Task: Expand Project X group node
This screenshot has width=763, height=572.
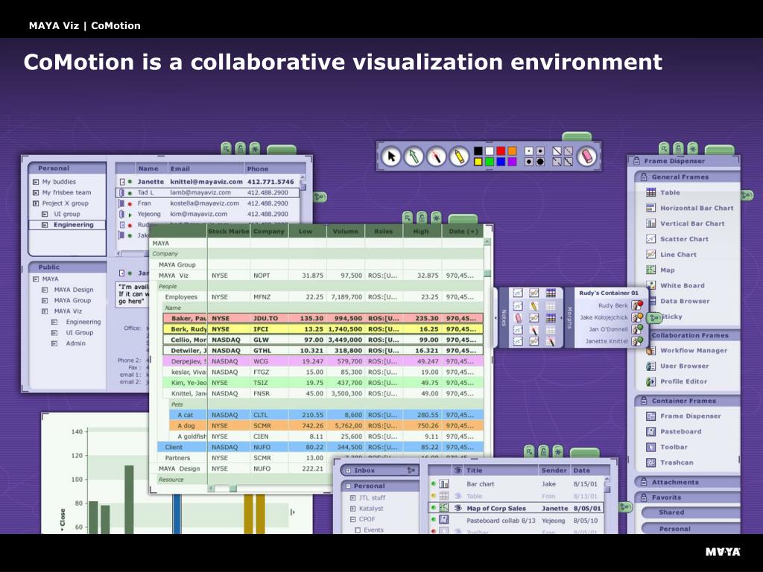Action: [36, 203]
